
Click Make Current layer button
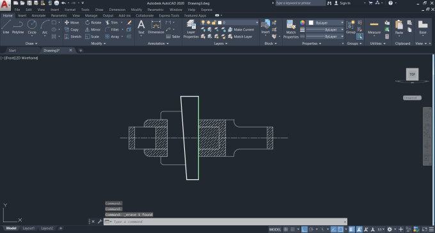(241, 29)
